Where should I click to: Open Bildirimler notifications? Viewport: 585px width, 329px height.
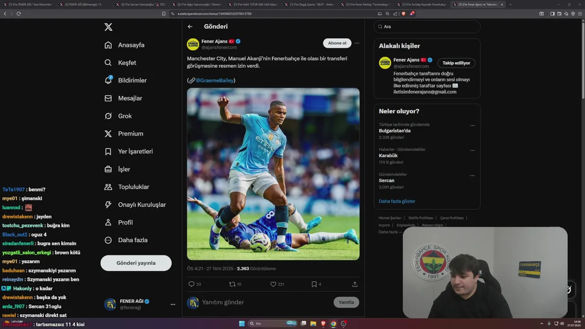[126, 80]
